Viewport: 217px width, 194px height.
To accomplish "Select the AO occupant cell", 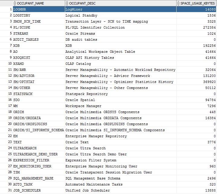I will click(x=39, y=52).
